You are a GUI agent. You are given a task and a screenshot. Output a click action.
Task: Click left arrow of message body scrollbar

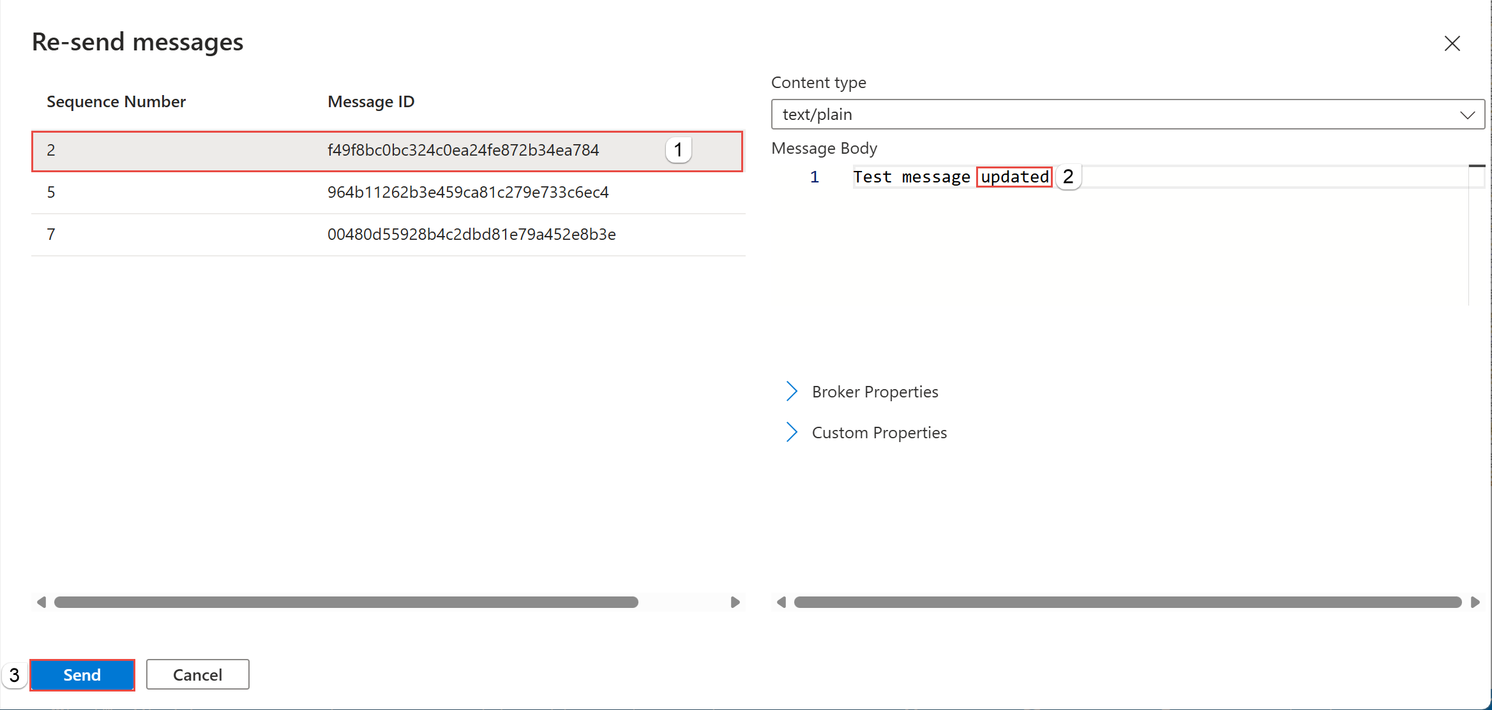(x=781, y=602)
